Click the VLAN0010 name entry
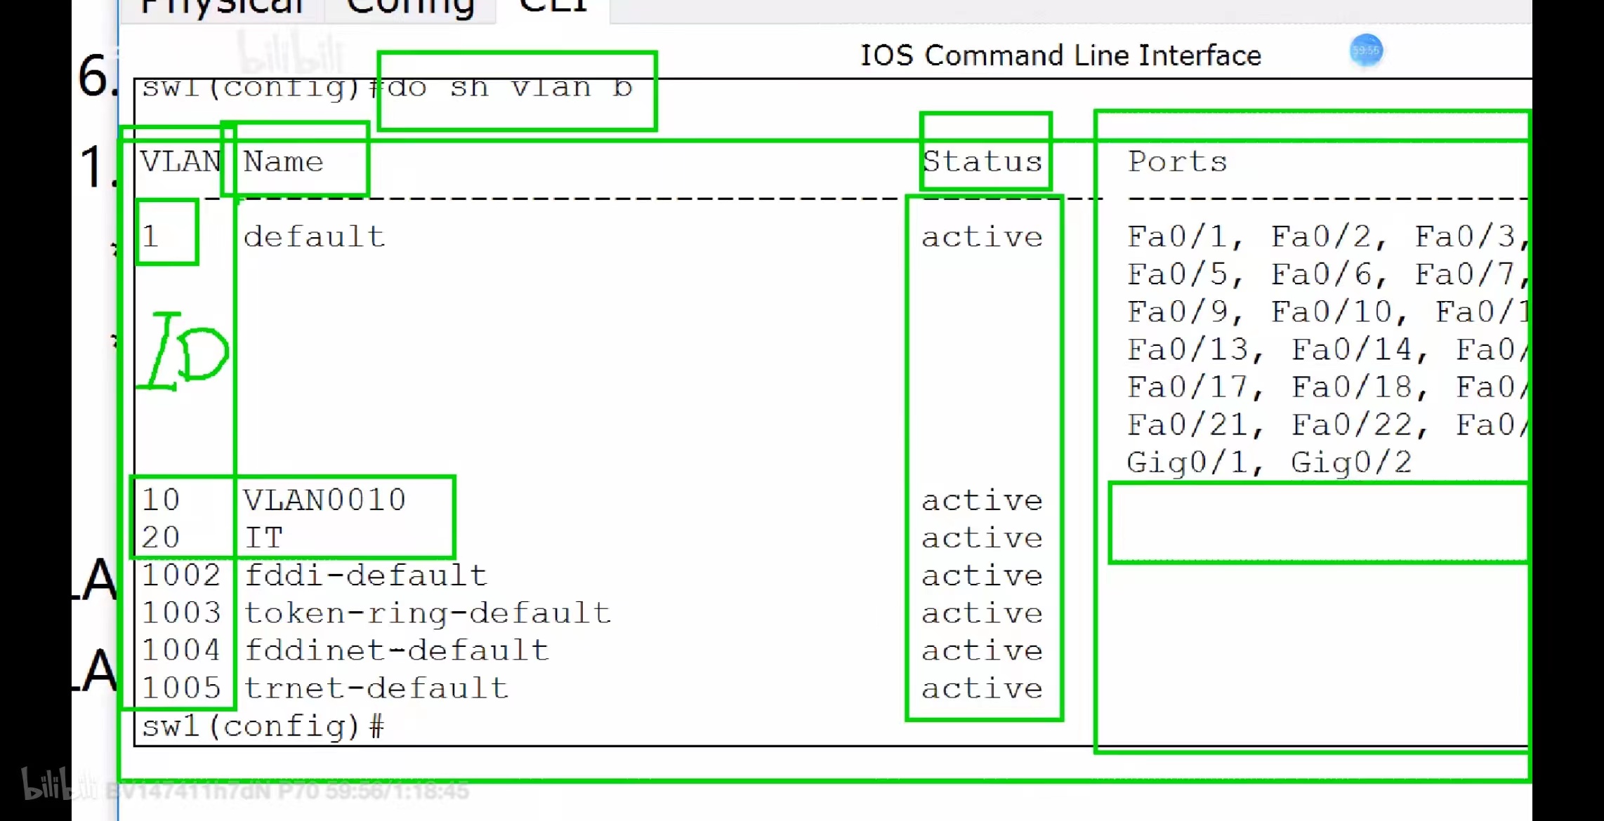Image resolution: width=1604 pixels, height=821 pixels. (324, 500)
